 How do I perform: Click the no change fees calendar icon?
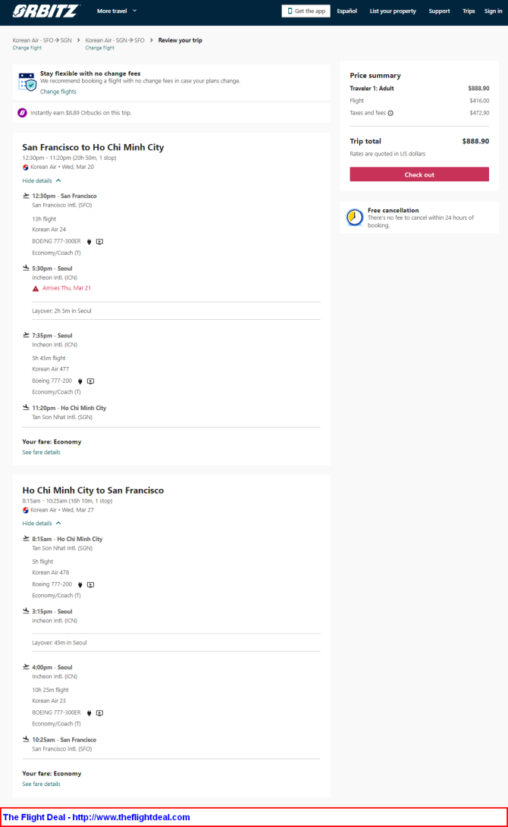point(27,82)
